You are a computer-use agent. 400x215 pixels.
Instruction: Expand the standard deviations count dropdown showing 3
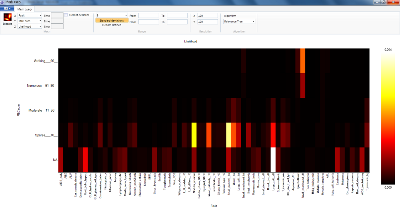(x=112, y=15)
